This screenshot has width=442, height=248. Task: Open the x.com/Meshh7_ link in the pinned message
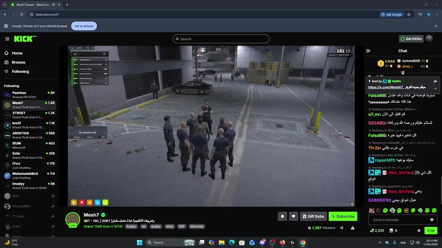[x=386, y=87]
